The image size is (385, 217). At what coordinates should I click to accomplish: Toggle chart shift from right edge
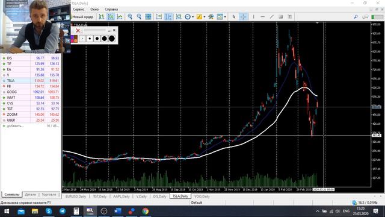tap(168, 17)
